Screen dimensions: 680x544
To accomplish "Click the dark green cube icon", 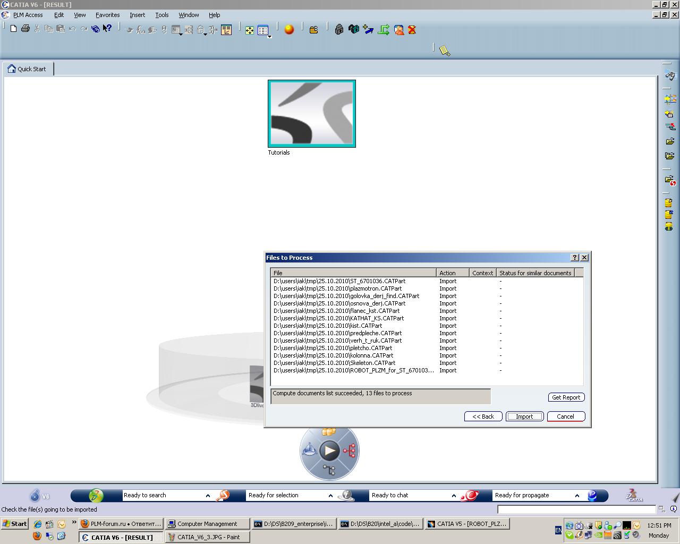I will [x=354, y=30].
